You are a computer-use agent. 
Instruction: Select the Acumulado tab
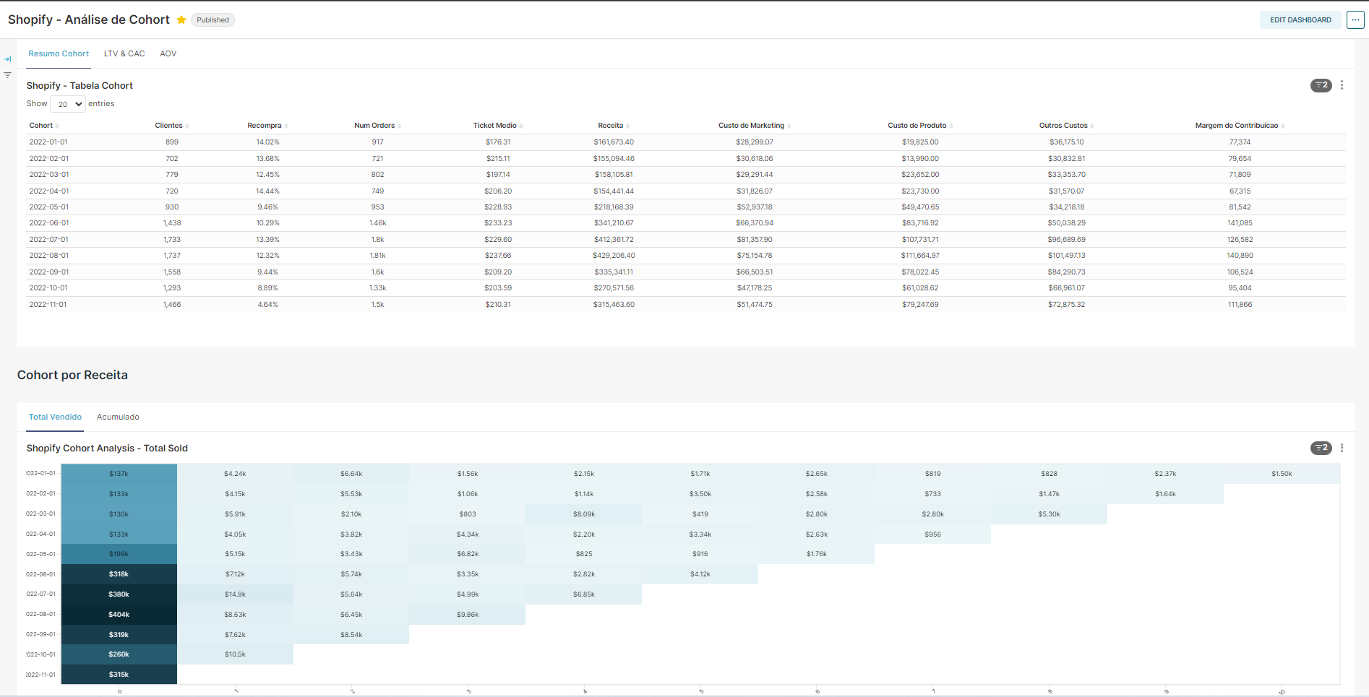pyautogui.click(x=118, y=417)
